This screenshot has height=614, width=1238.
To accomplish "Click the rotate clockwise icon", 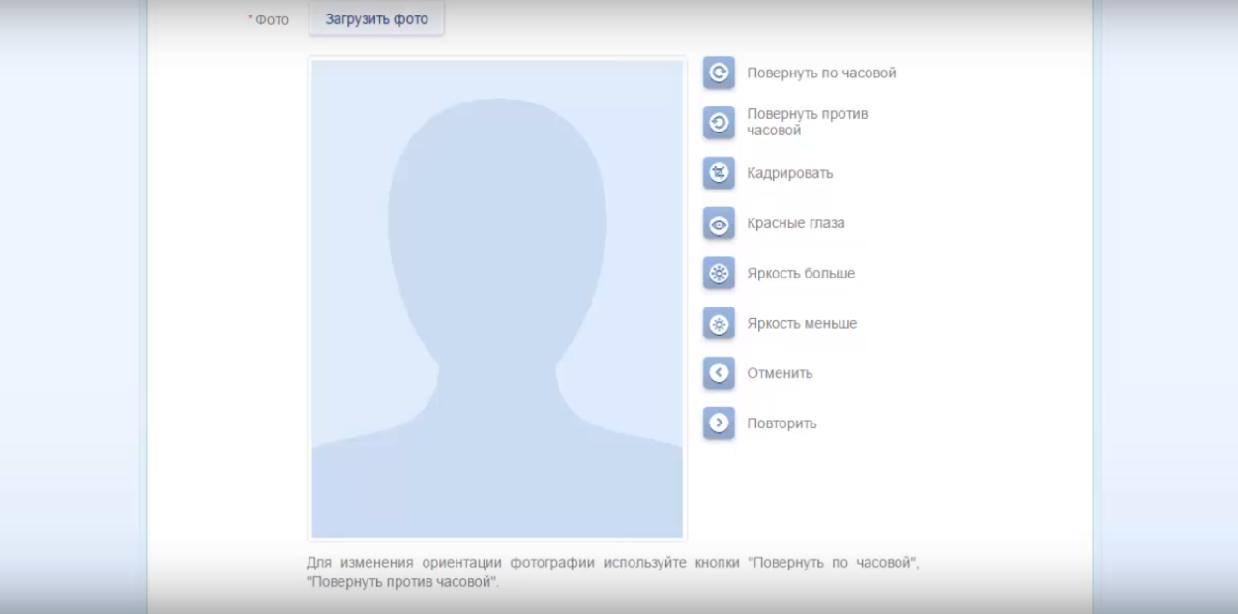I will (719, 73).
